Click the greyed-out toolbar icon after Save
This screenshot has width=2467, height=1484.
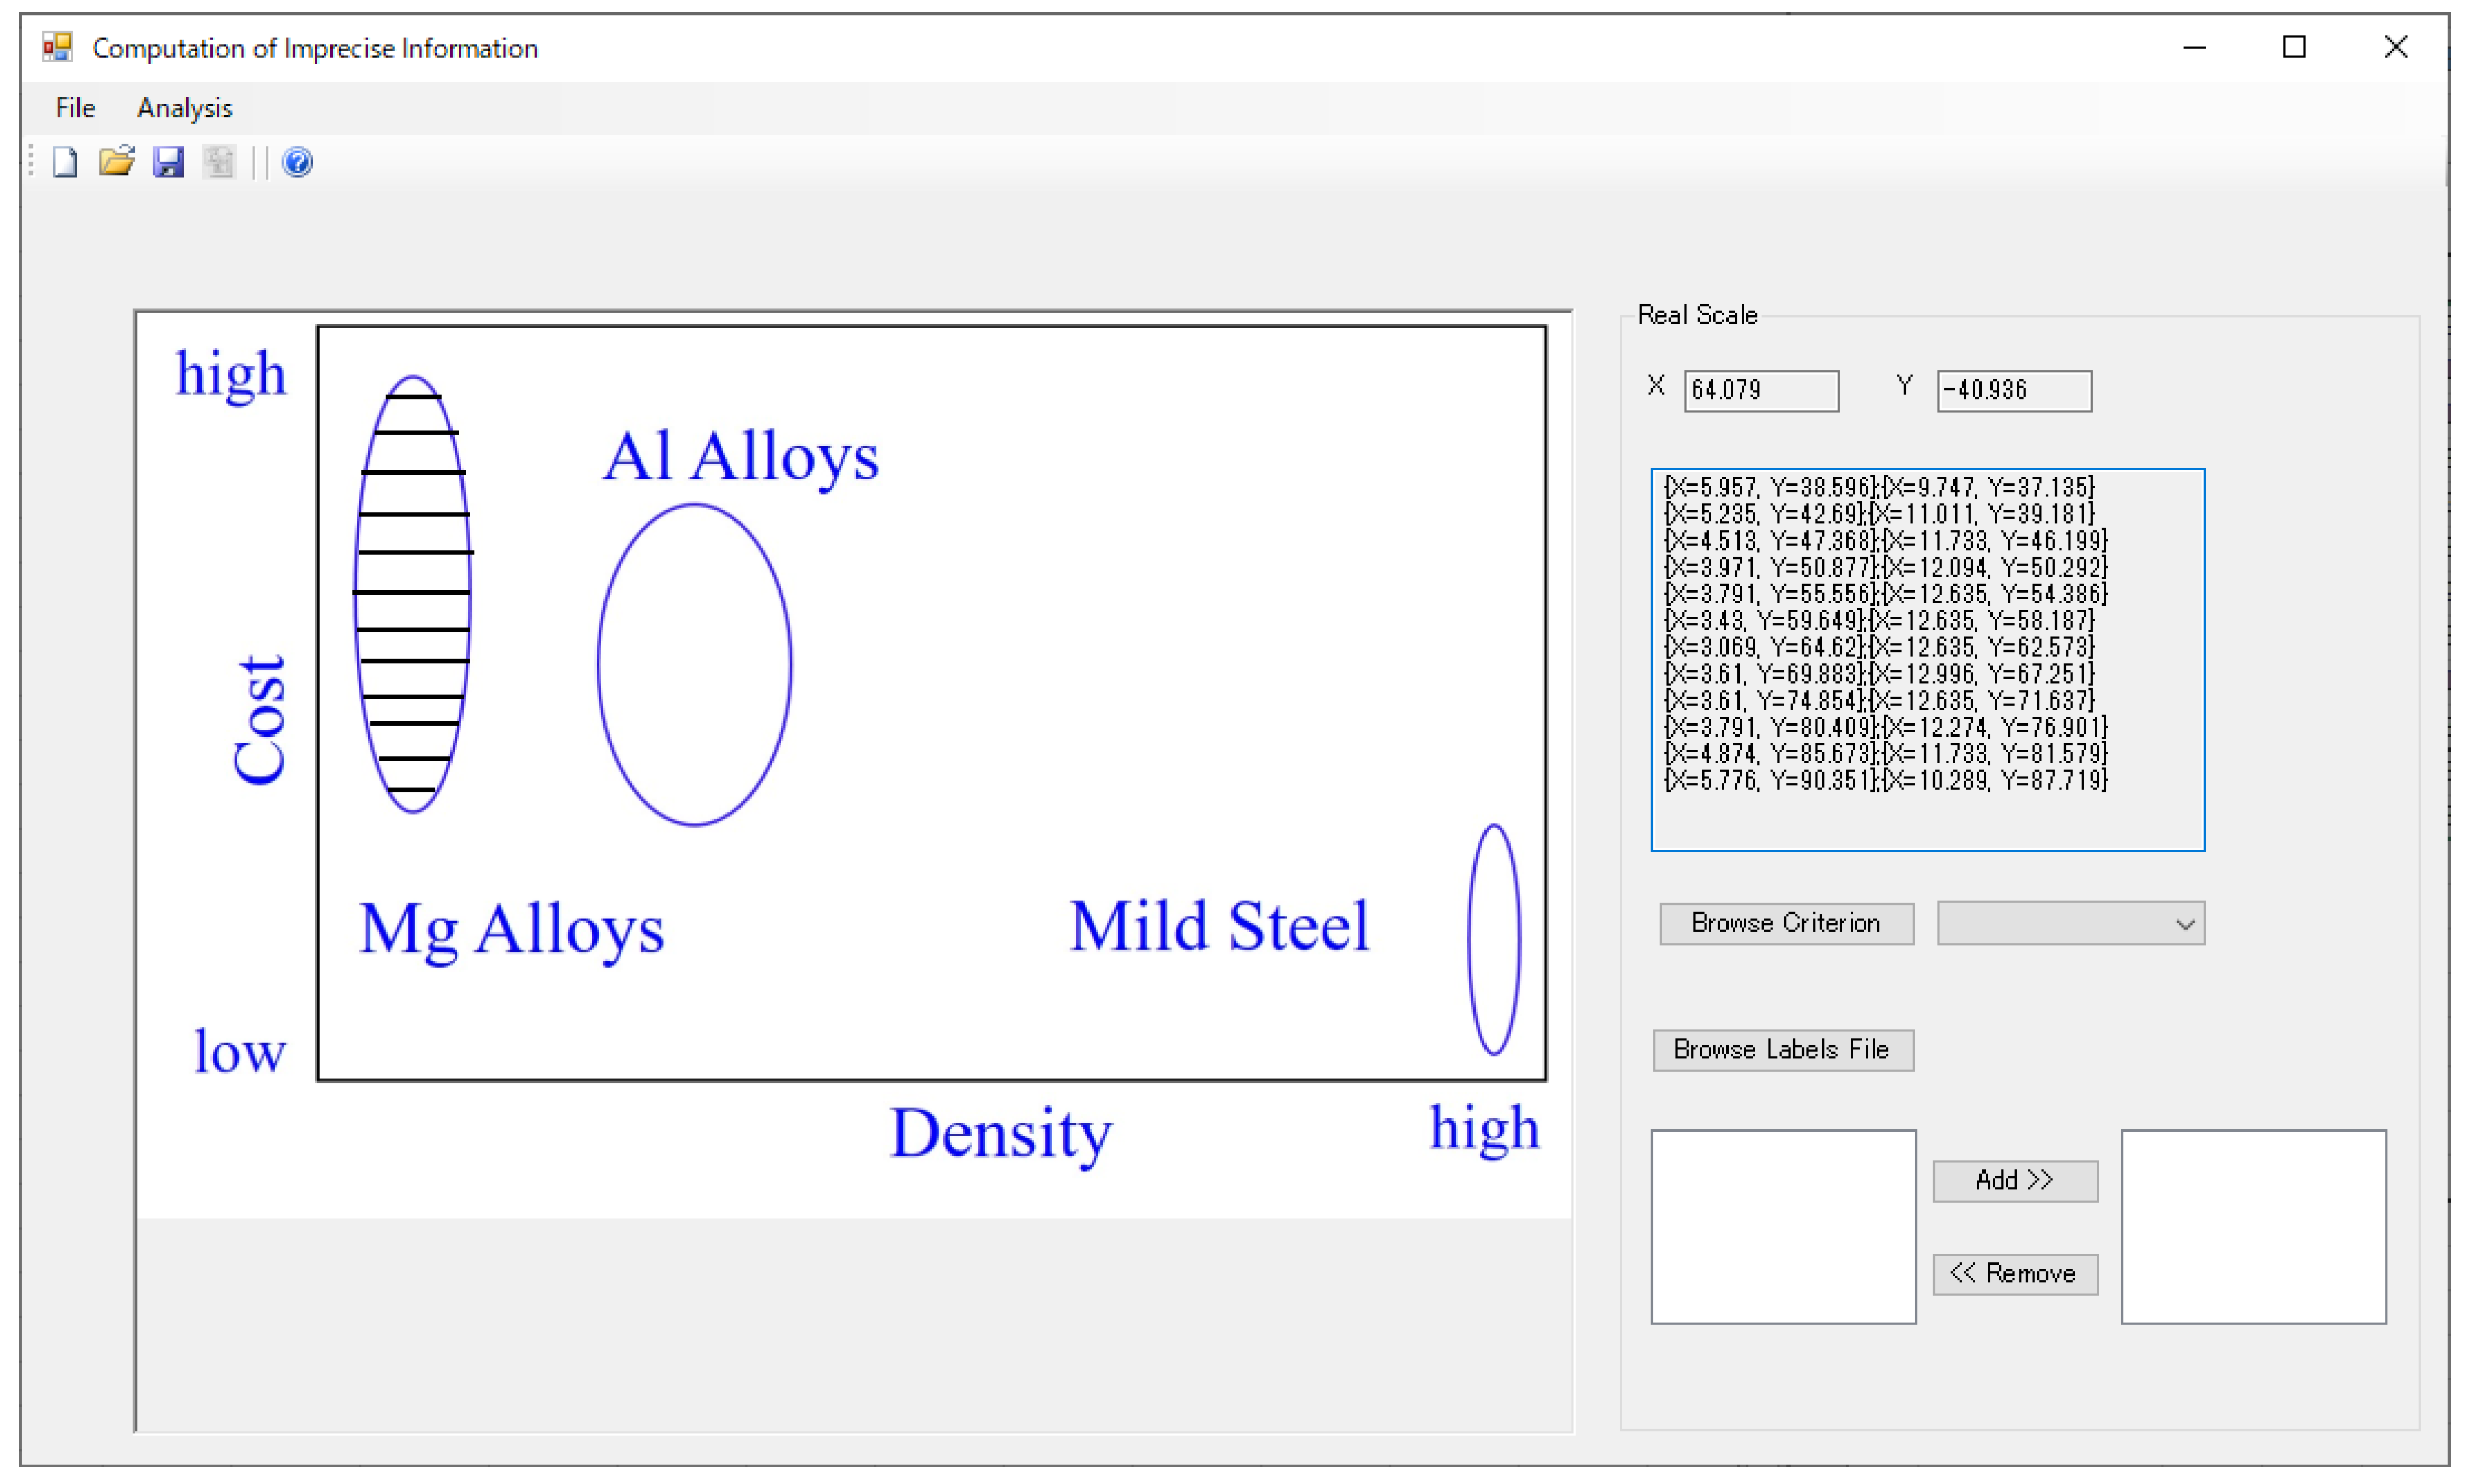click(x=219, y=162)
